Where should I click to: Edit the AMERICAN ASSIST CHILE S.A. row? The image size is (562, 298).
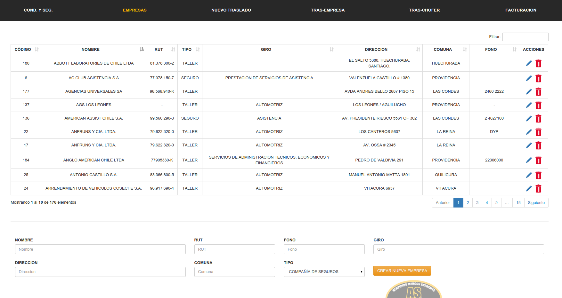(x=529, y=119)
